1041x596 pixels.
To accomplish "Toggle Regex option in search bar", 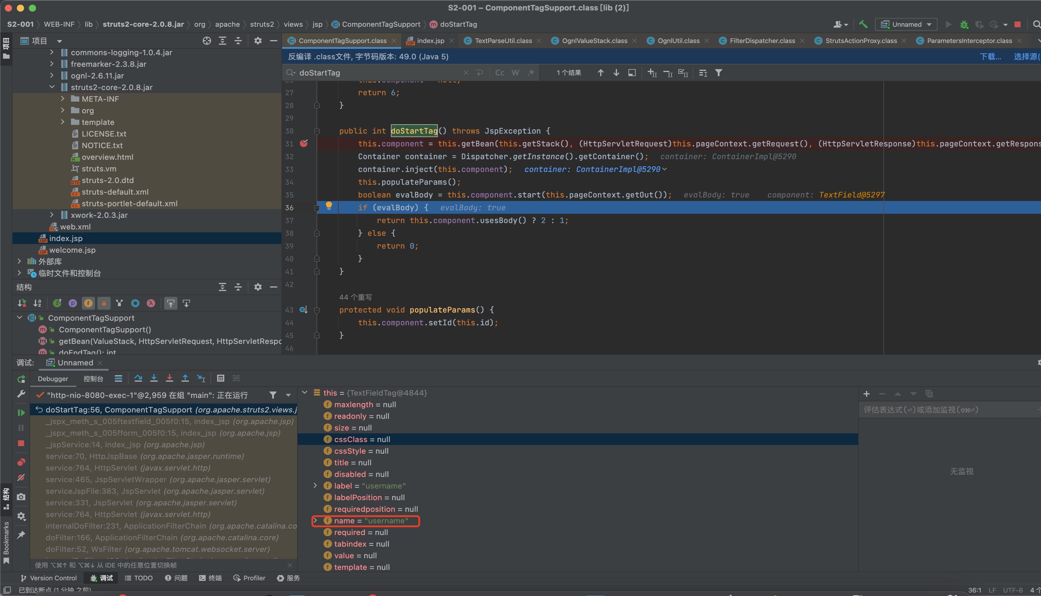I will click(531, 72).
